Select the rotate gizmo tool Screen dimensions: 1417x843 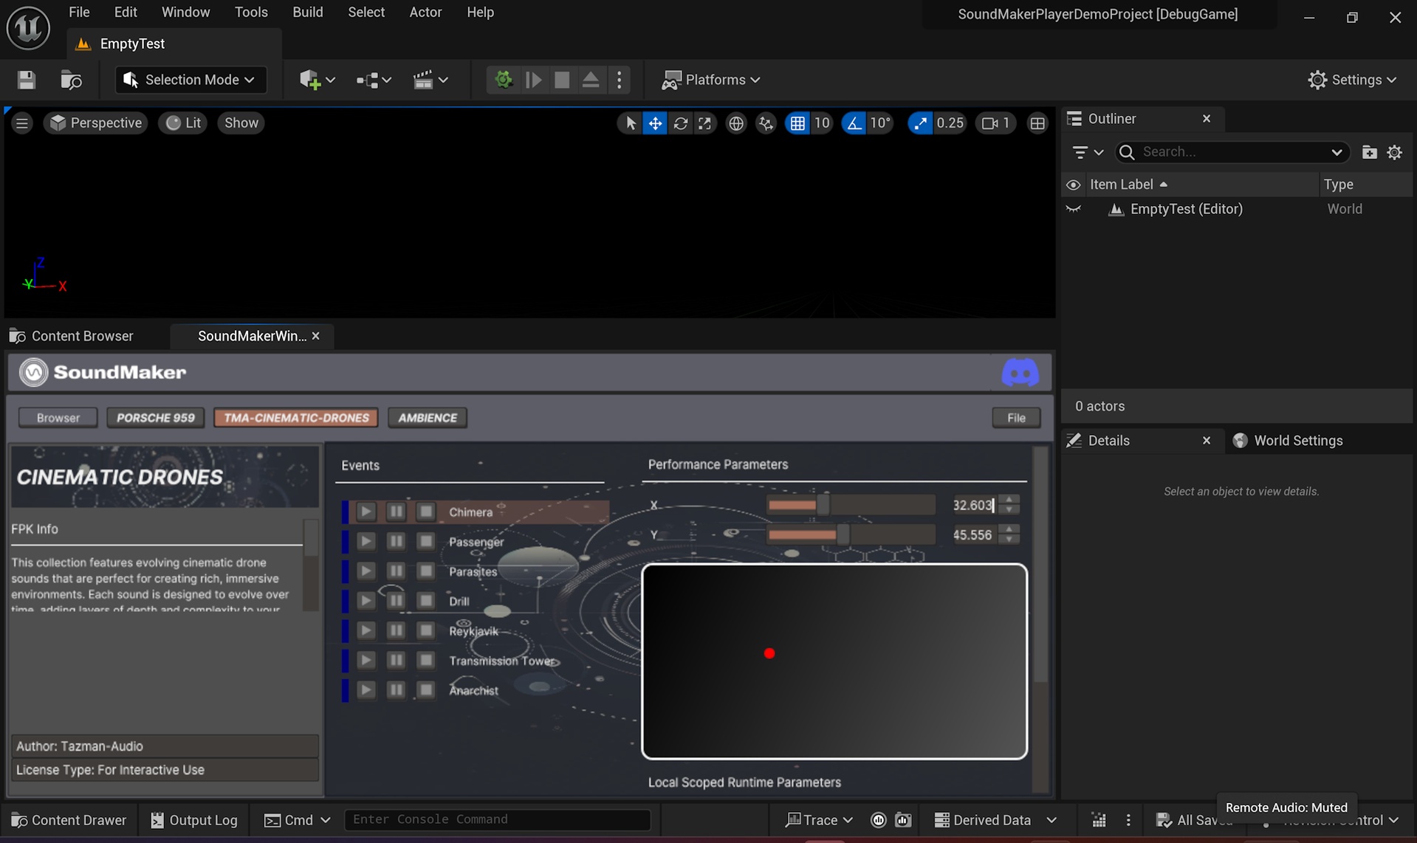[x=680, y=123]
